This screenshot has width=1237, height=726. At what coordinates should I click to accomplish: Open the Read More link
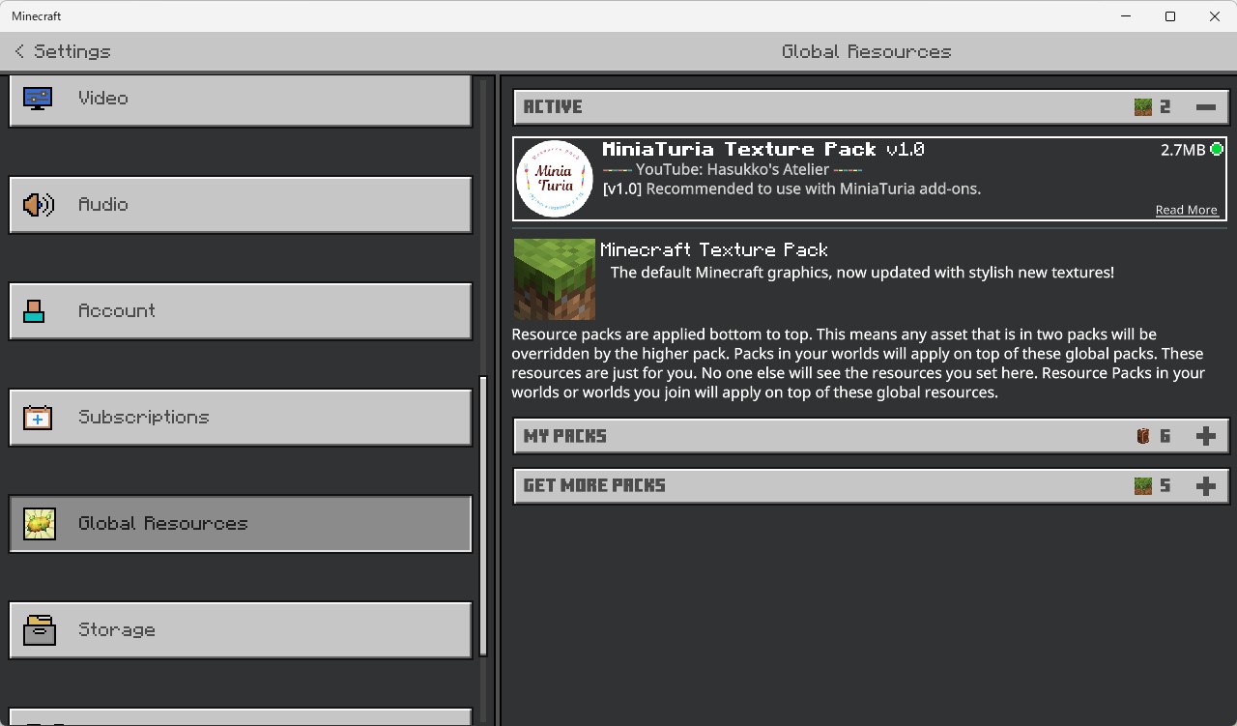coord(1186,210)
